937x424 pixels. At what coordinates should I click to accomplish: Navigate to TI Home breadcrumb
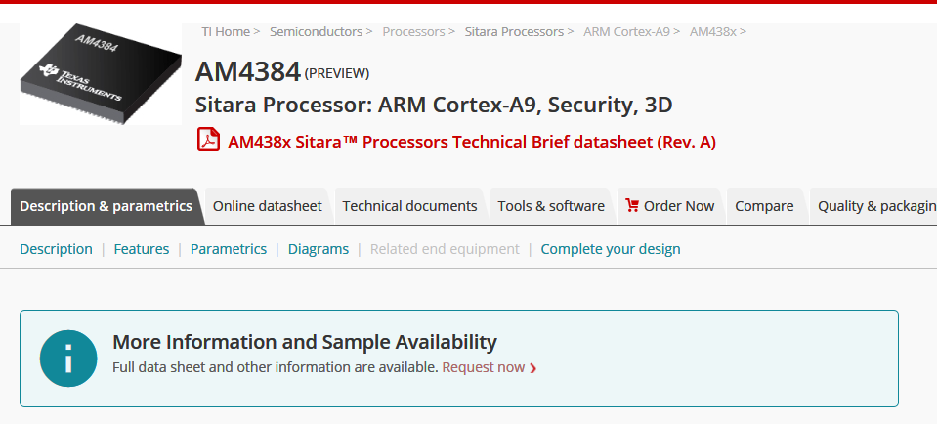click(x=226, y=31)
